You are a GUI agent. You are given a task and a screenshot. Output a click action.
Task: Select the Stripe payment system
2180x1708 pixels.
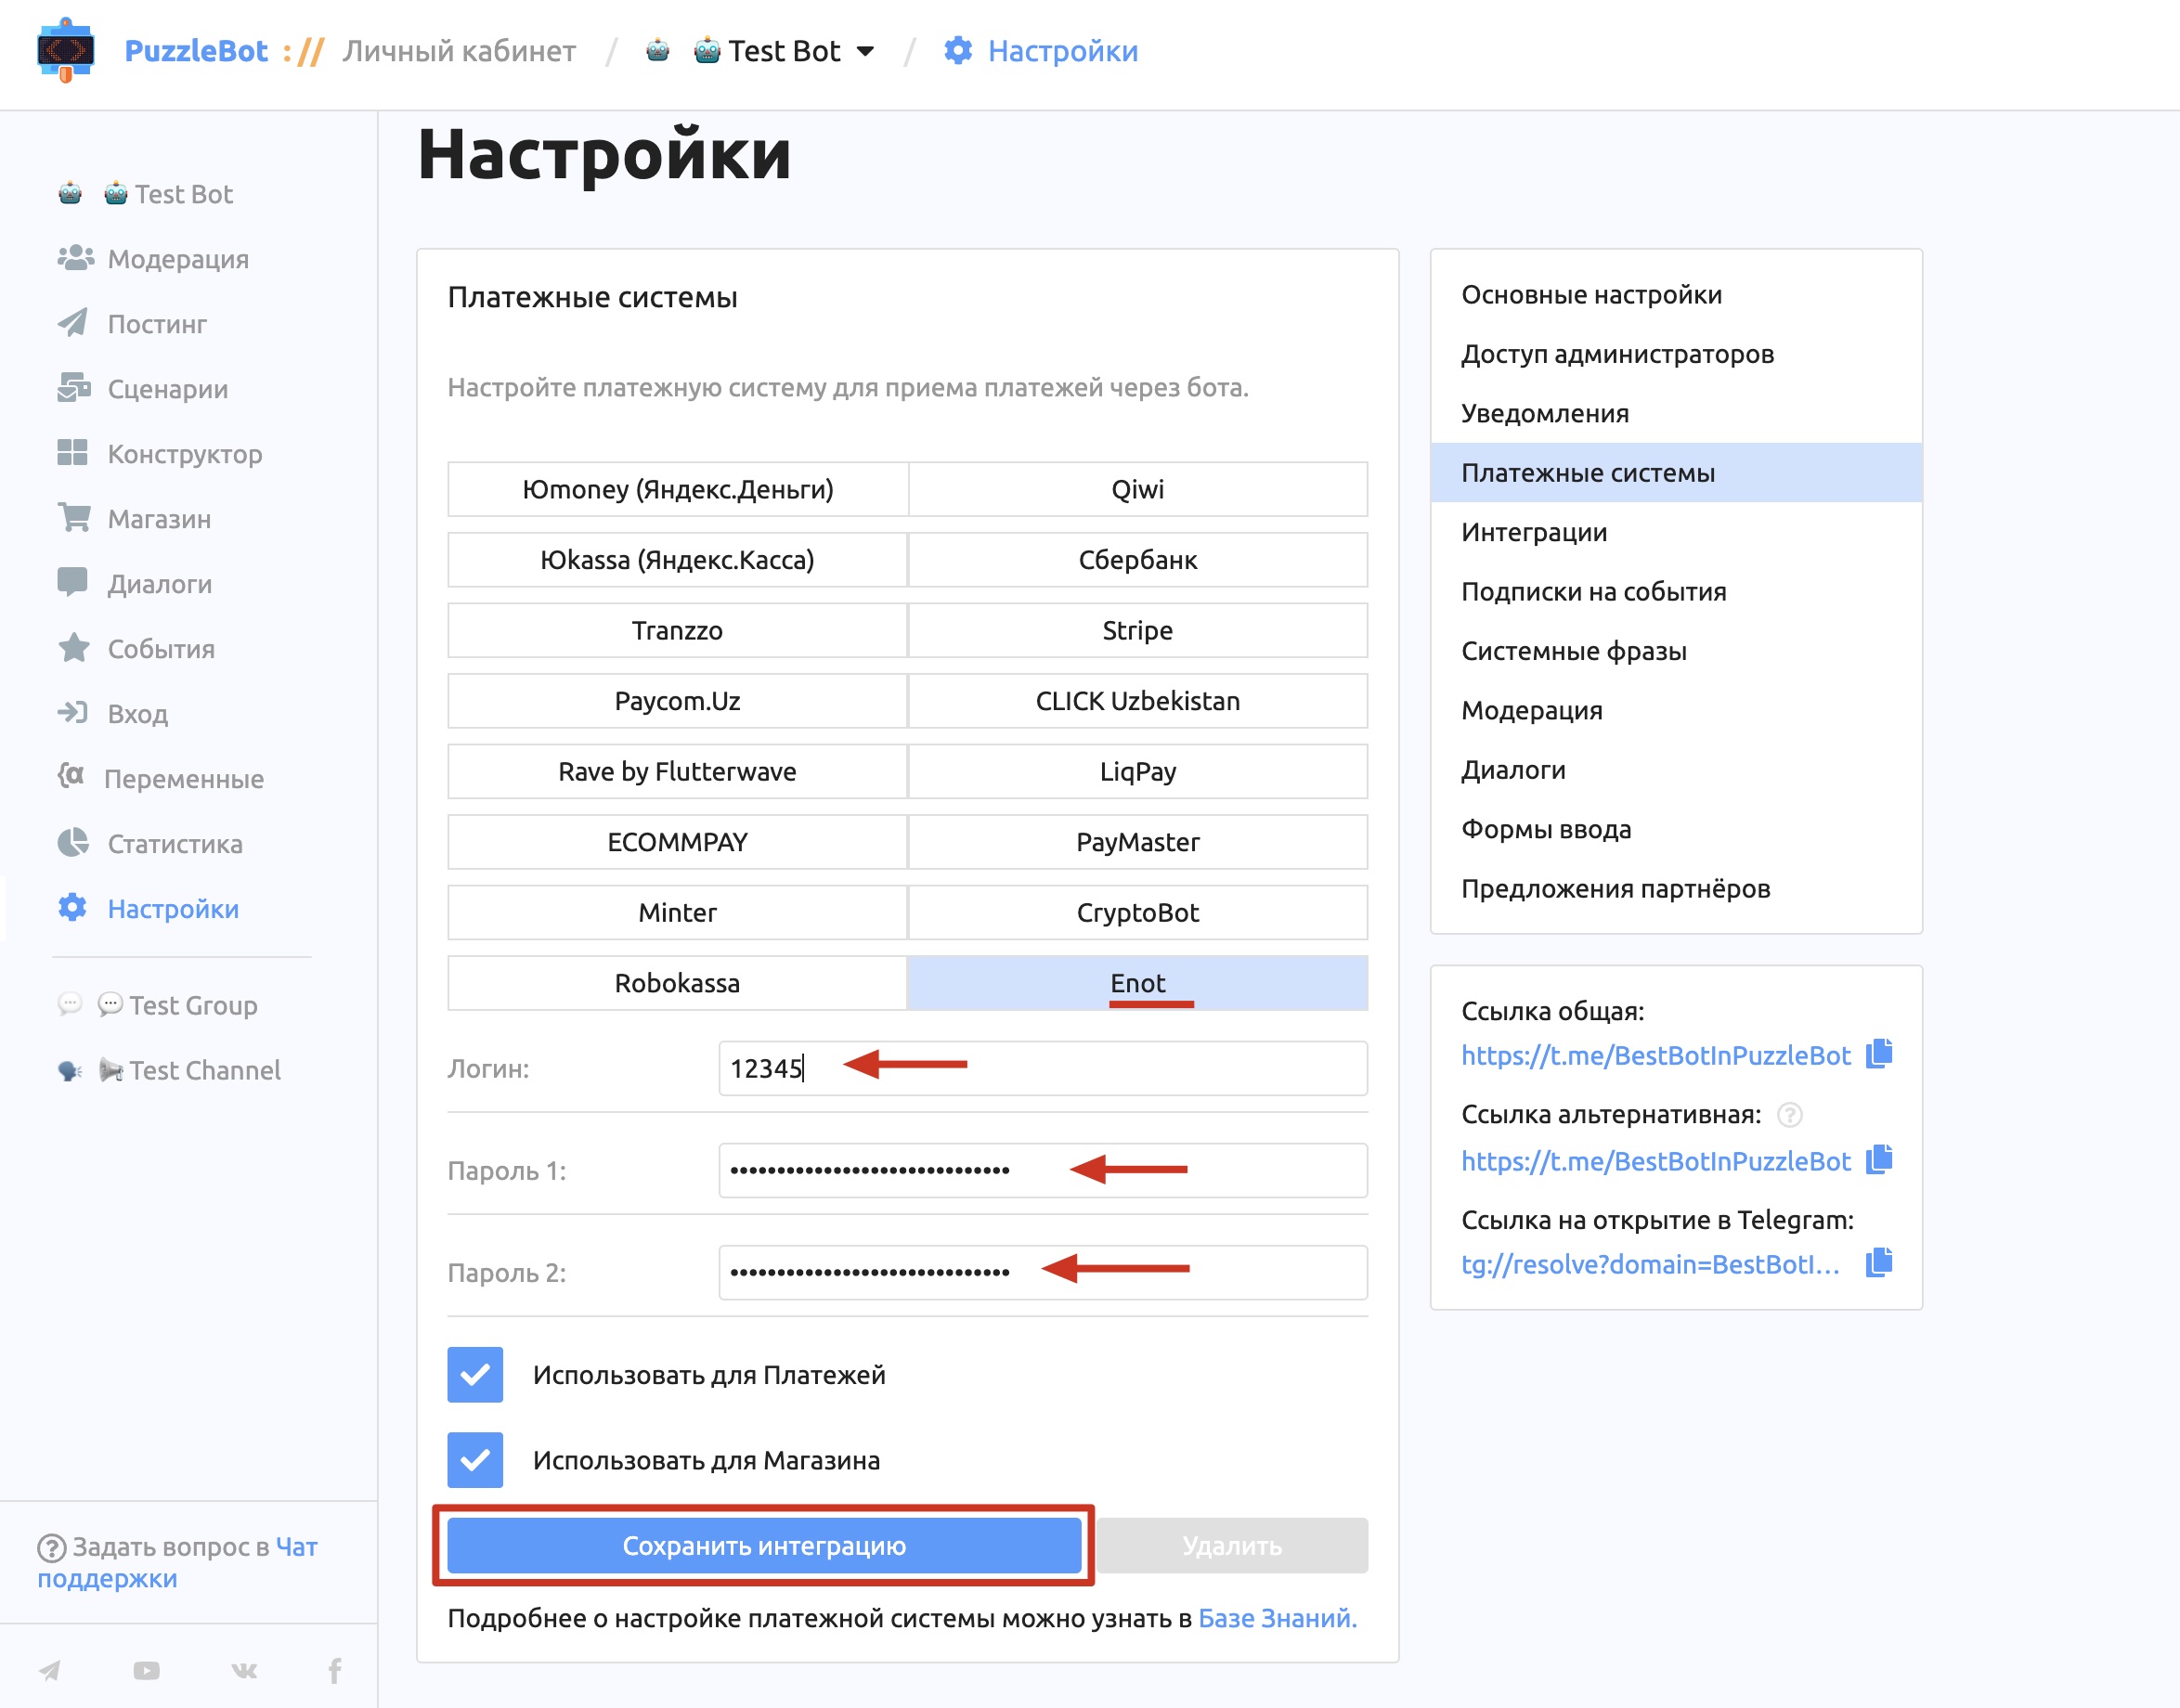(1137, 630)
